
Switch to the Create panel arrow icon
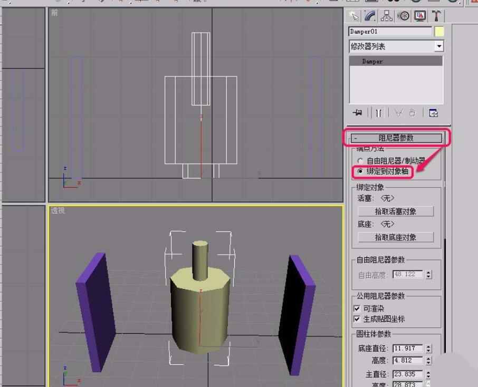[354, 16]
